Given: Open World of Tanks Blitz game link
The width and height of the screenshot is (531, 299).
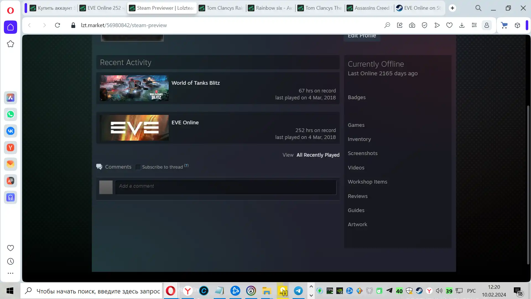Looking at the screenshot, I should [196, 83].
